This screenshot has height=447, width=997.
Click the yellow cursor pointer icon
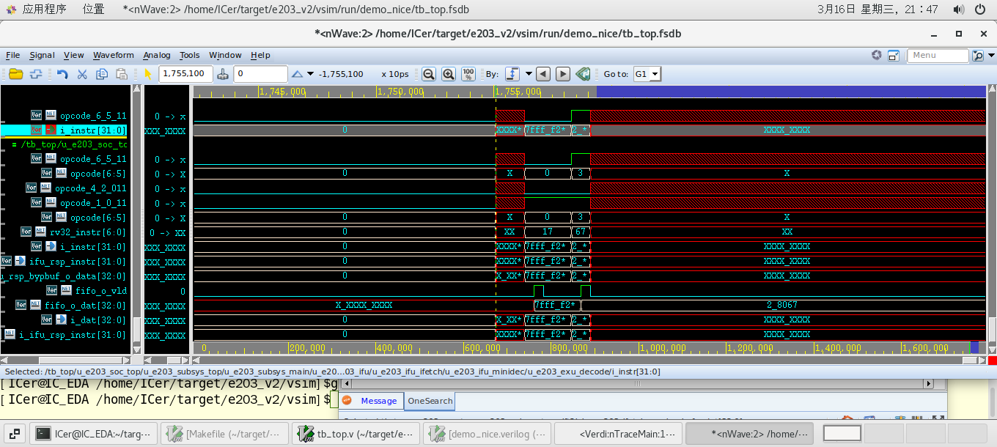tap(147, 74)
